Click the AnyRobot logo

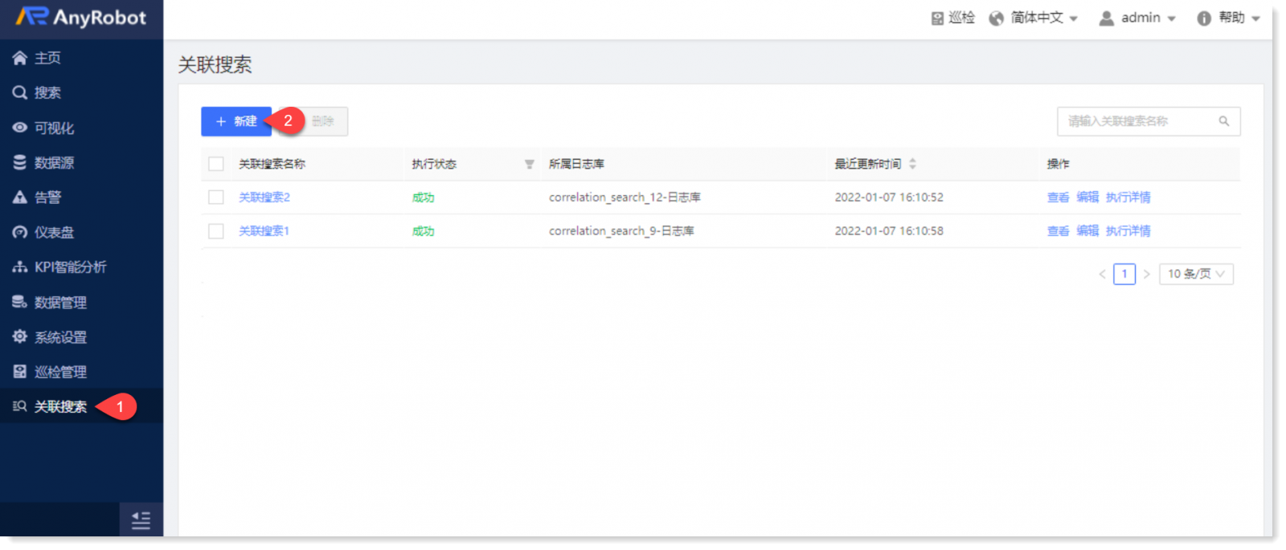(80, 17)
